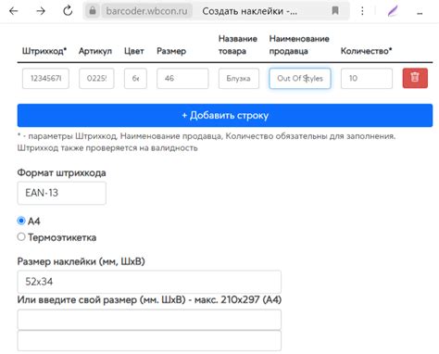Delete the row with red trash button

(x=415, y=78)
